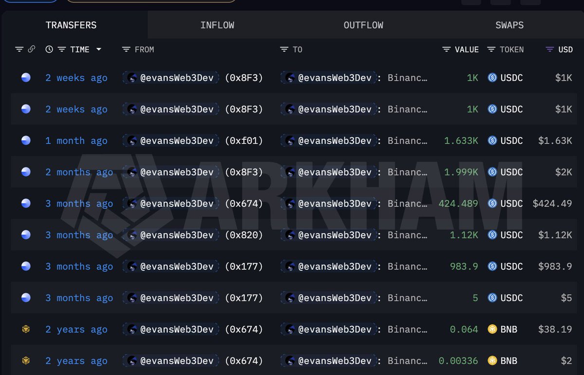Viewport: 584px width, 375px height.
Task: Click the value 0.00336
Action: click(x=458, y=360)
